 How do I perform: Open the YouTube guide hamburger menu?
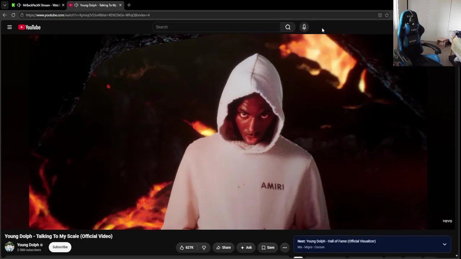click(10, 27)
